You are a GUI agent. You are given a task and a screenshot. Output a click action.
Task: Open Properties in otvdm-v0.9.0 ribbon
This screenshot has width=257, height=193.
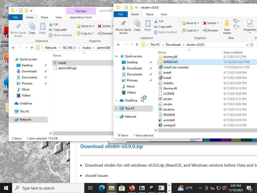(250, 26)
